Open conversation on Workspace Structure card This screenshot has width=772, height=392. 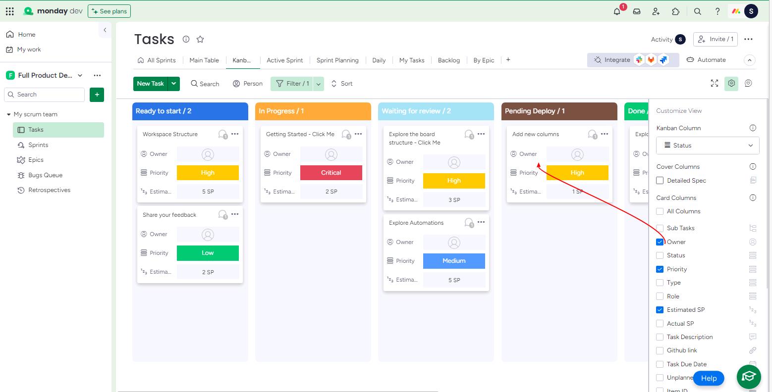point(223,134)
